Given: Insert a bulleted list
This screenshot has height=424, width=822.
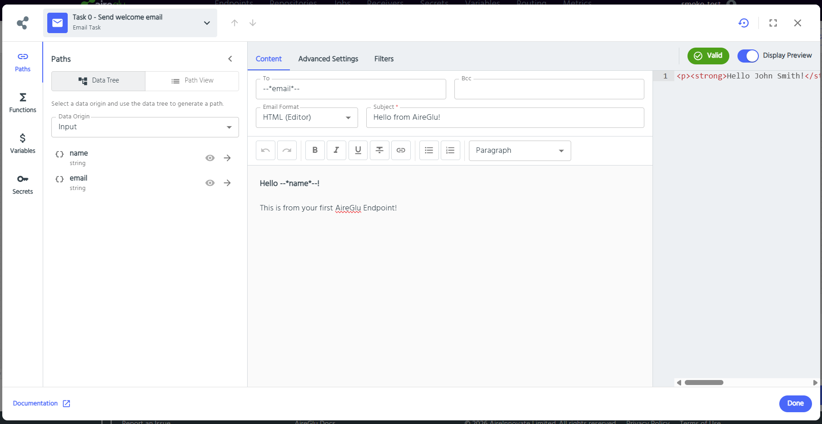Looking at the screenshot, I should (x=429, y=151).
